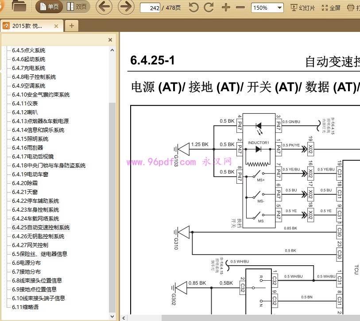The image size is (360, 321).
Task: Select highlighted bookmark 6.4.25自动变速控制系统
Action: (x=41, y=228)
